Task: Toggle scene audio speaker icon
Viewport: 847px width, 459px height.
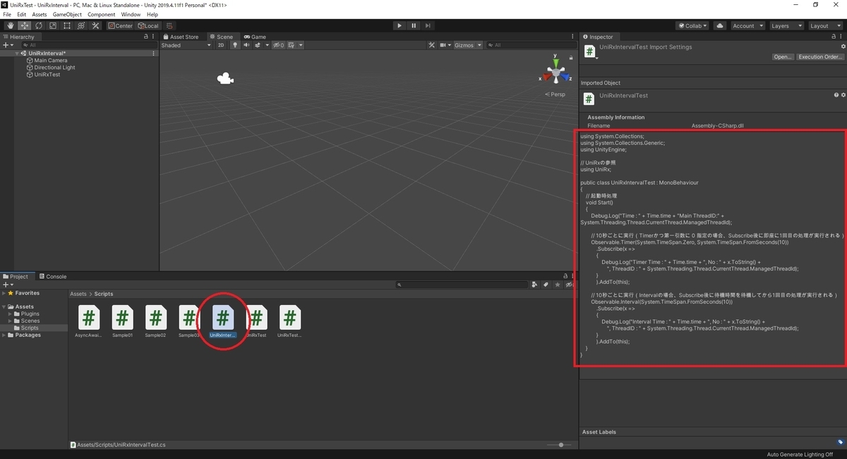Action: [x=246, y=45]
